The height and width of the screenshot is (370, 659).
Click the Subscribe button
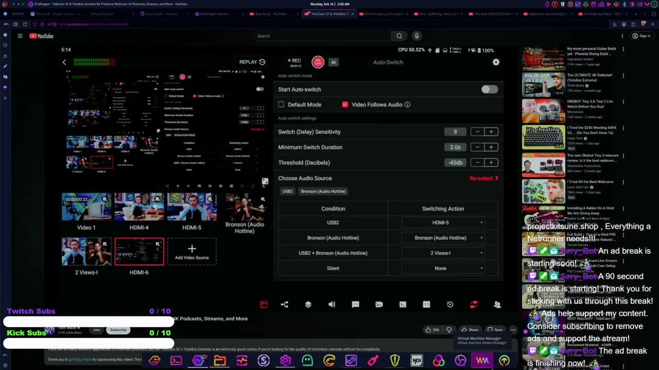click(118, 330)
